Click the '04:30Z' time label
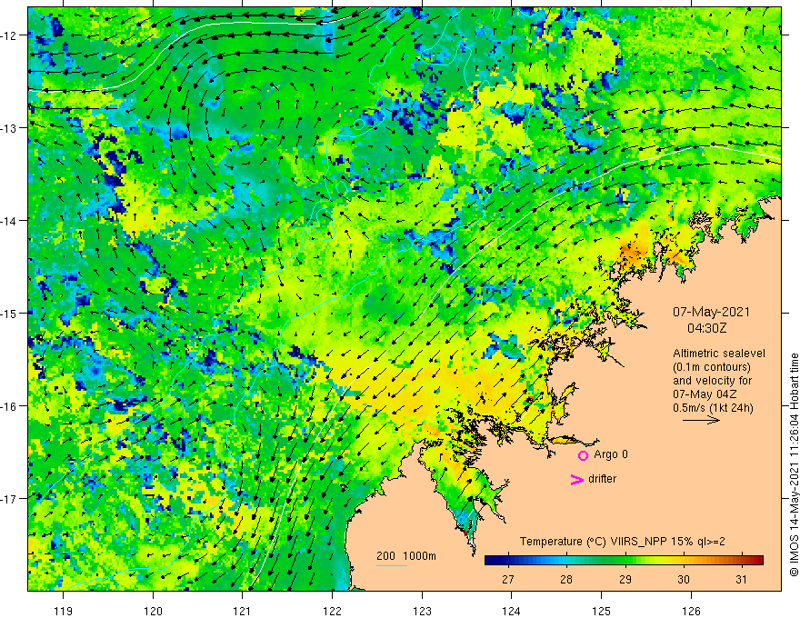The height and width of the screenshot is (618, 800). coord(706,328)
